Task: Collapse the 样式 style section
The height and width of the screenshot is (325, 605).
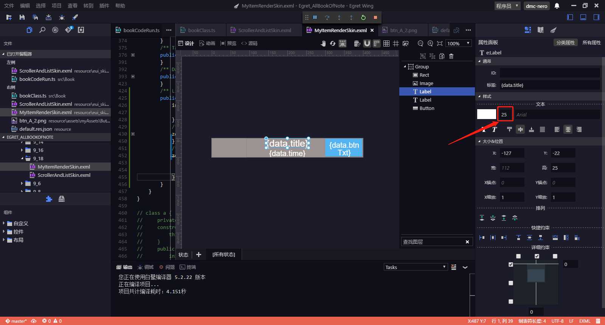Action: point(480,97)
